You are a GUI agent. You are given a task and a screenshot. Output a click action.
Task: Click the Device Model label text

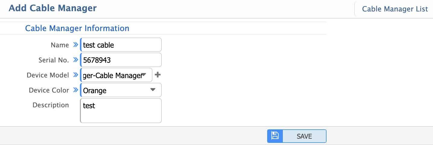(48, 75)
